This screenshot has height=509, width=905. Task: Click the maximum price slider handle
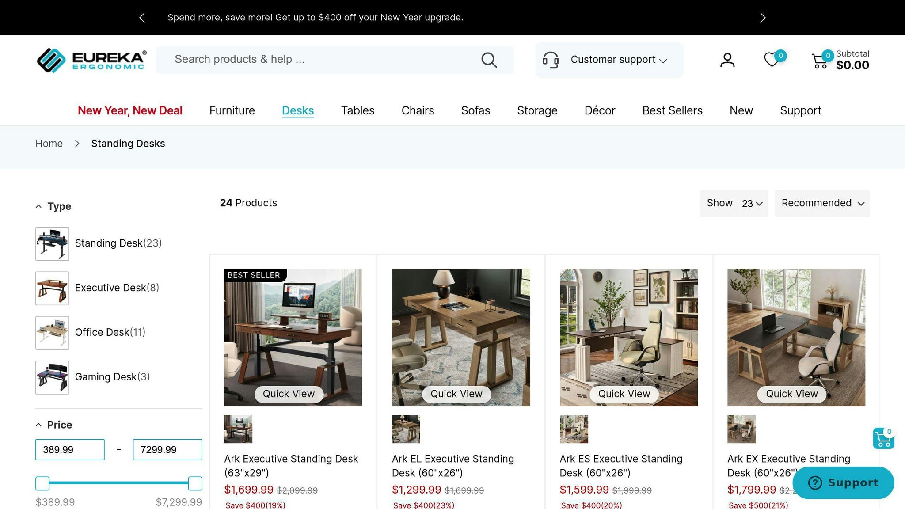(195, 483)
